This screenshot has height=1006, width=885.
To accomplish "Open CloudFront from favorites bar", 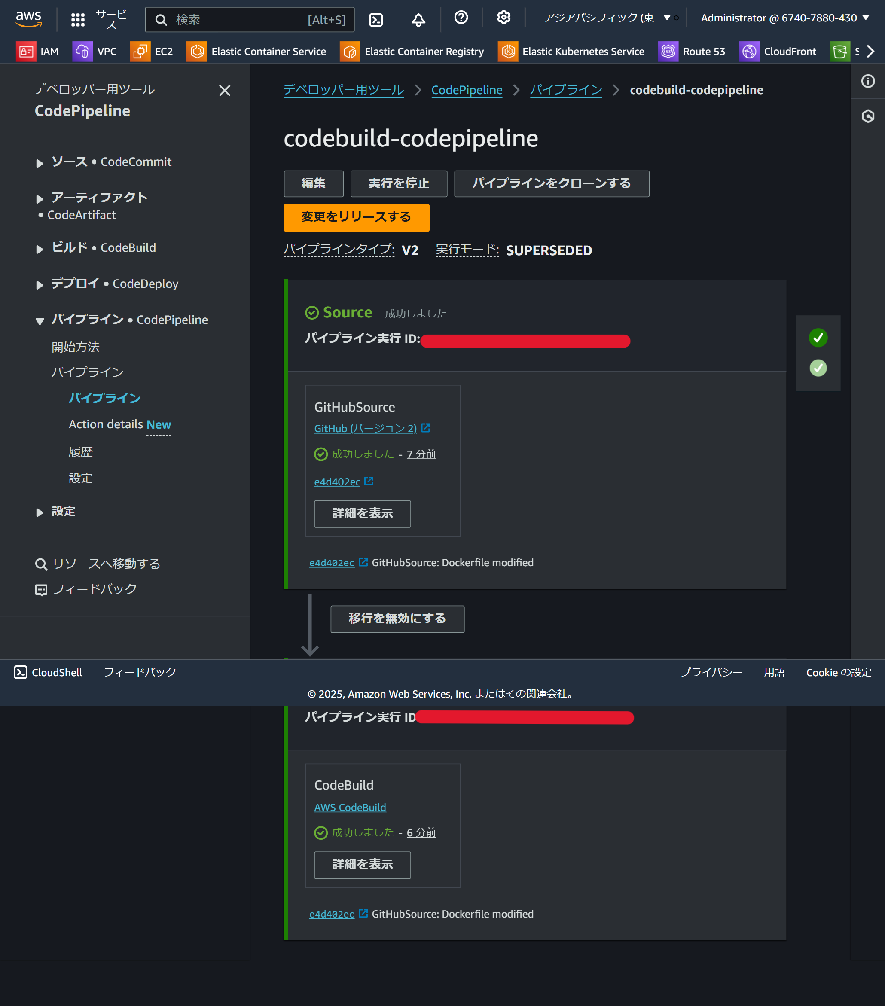I will [778, 51].
